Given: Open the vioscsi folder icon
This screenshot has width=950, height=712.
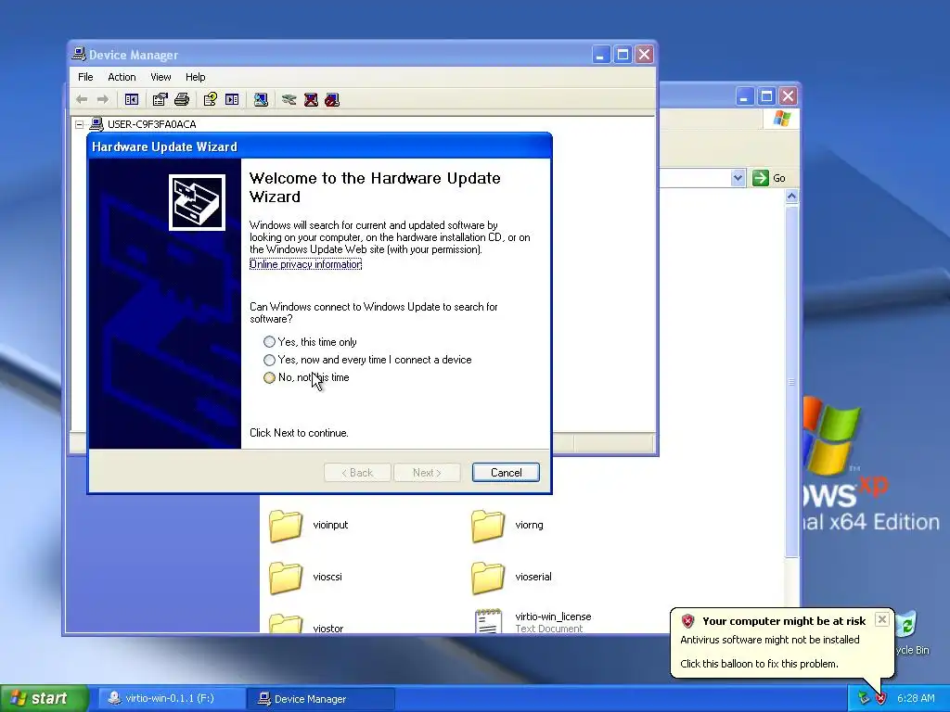Looking at the screenshot, I should pos(286,577).
